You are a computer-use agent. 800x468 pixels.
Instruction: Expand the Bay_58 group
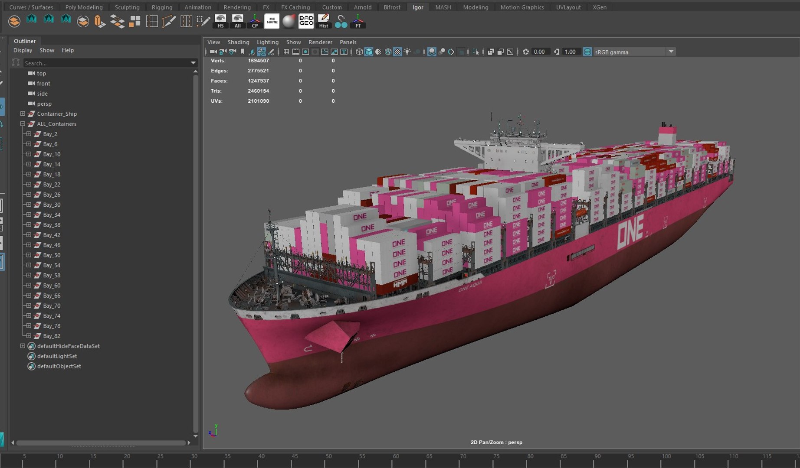point(29,275)
